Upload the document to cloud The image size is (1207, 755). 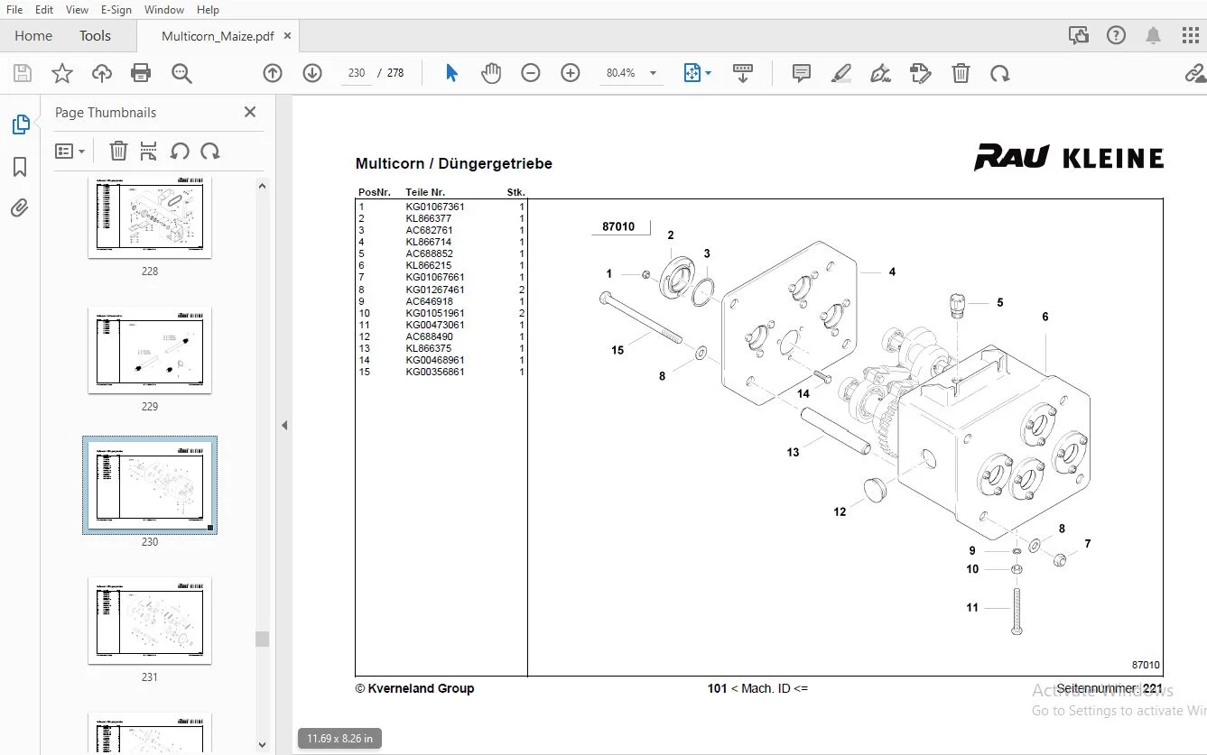click(x=102, y=73)
